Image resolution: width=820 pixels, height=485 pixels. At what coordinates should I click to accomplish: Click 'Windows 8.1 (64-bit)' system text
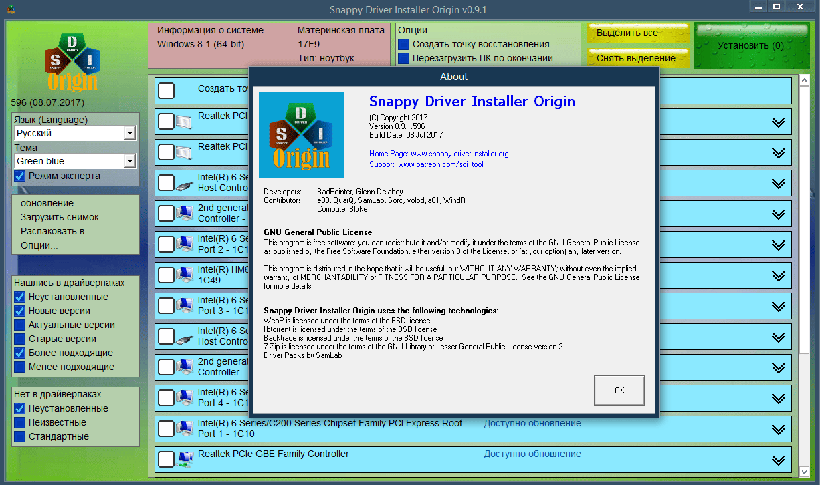[201, 44]
